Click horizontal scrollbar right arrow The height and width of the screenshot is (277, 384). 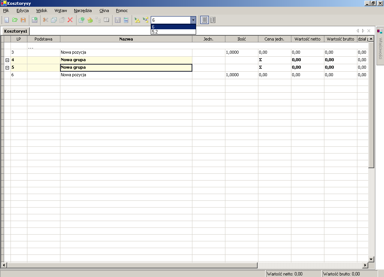tap(365, 265)
